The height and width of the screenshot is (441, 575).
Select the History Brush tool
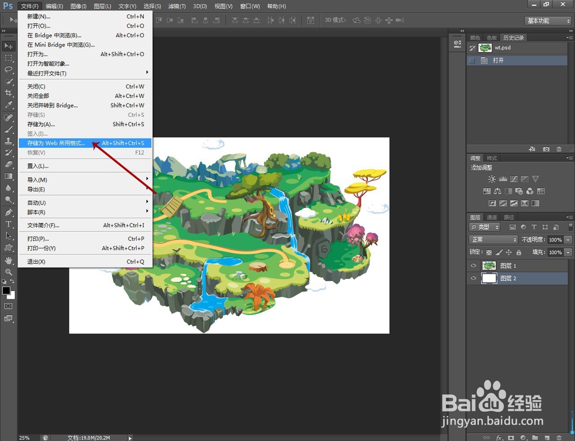pyautogui.click(x=9, y=153)
